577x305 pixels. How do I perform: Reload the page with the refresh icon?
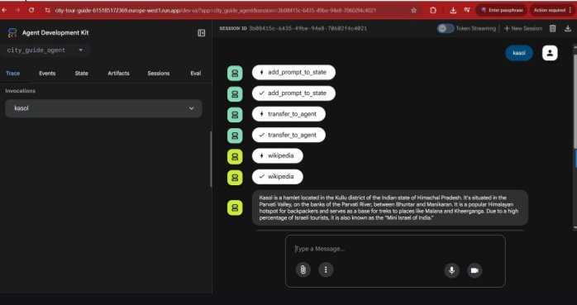click(31, 10)
